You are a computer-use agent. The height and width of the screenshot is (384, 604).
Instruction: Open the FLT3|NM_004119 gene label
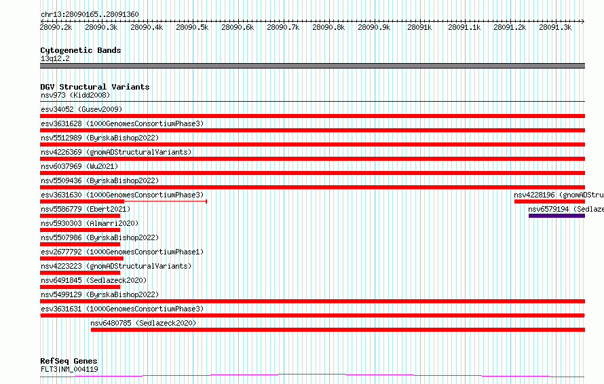(x=69, y=369)
